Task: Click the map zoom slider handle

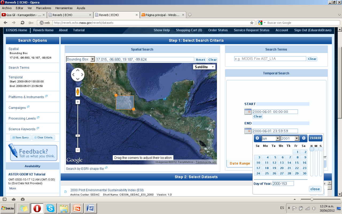Action: coord(78,136)
